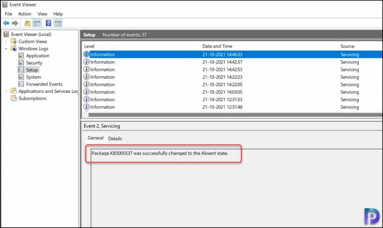Click the info icon of the 12:31:53 event

point(86,99)
